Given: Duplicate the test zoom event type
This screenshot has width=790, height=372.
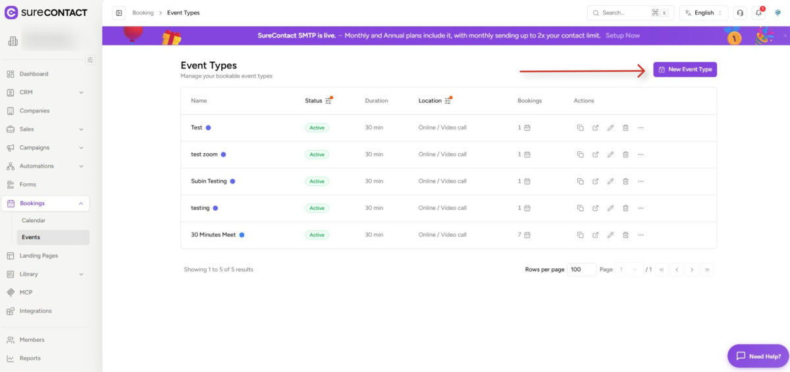Looking at the screenshot, I should point(580,154).
